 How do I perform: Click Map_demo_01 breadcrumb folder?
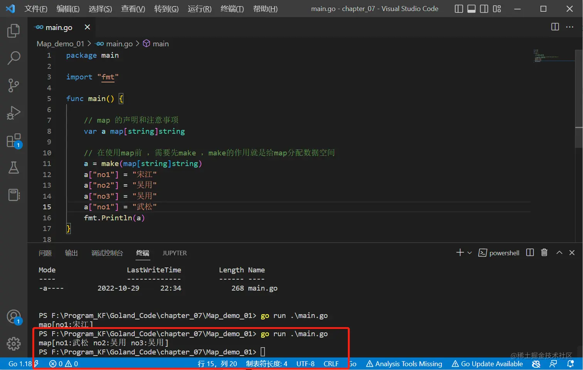(x=61, y=44)
